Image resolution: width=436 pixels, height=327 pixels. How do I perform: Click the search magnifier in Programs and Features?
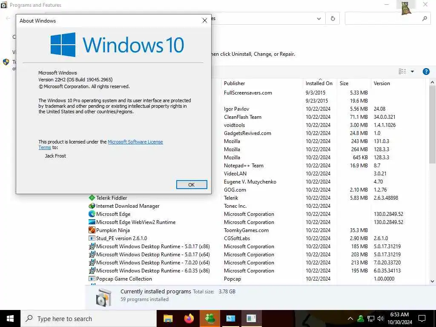pos(425,19)
